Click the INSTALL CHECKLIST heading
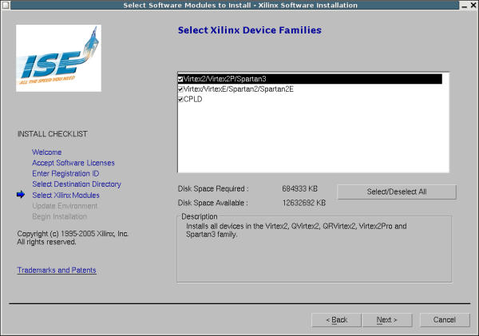479x336 pixels. (52, 134)
